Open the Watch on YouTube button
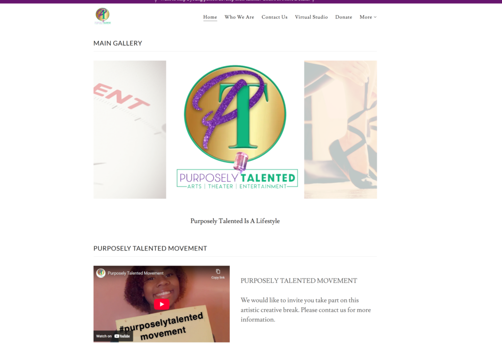The image size is (502, 349). tap(113, 336)
